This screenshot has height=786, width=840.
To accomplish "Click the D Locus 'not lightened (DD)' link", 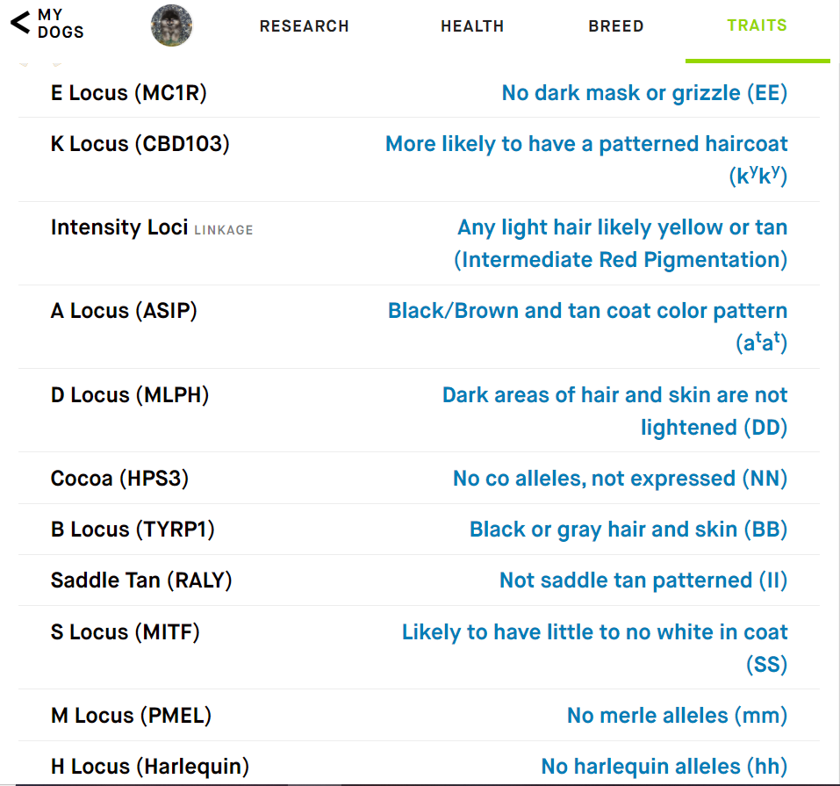I will [615, 411].
